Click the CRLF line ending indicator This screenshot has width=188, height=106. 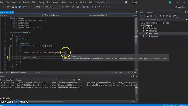tap(134, 72)
